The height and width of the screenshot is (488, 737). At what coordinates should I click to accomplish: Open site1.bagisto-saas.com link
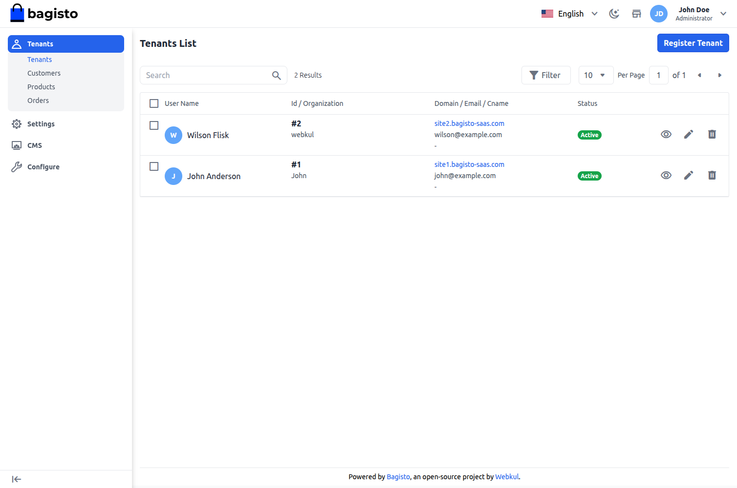click(x=469, y=164)
